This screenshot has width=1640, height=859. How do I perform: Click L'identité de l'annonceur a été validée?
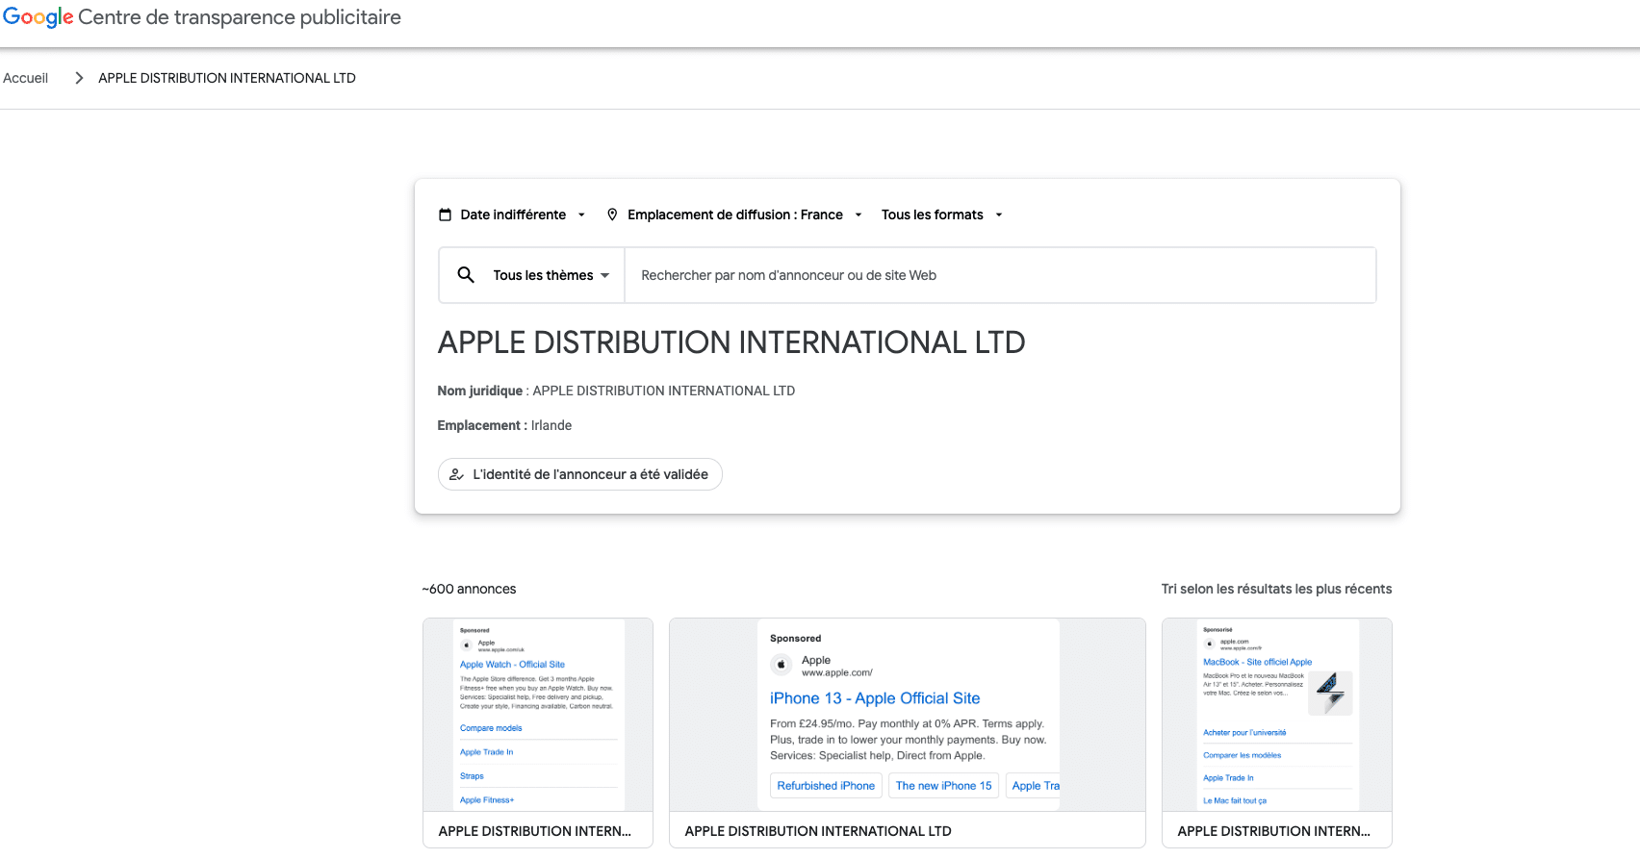[x=580, y=474]
